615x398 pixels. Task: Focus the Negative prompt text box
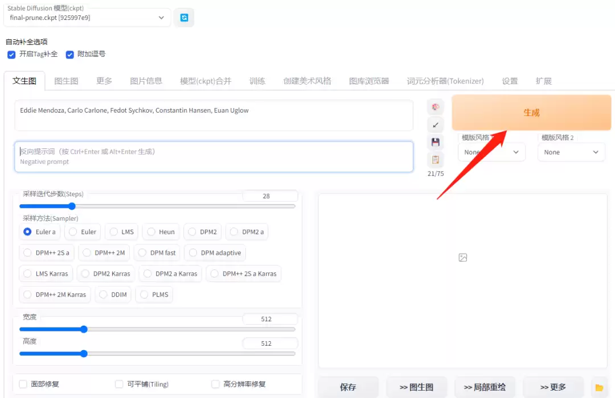tap(214, 157)
